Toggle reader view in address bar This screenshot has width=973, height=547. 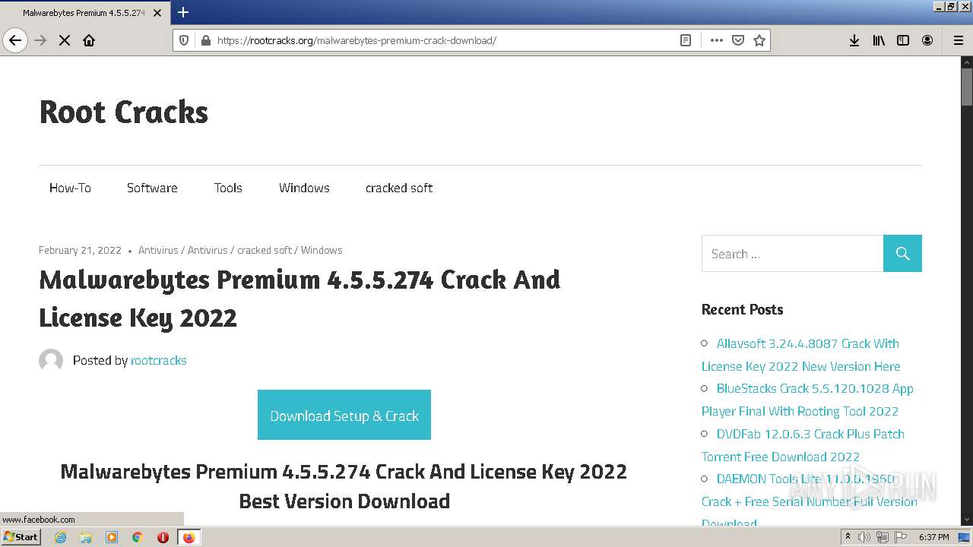point(686,40)
